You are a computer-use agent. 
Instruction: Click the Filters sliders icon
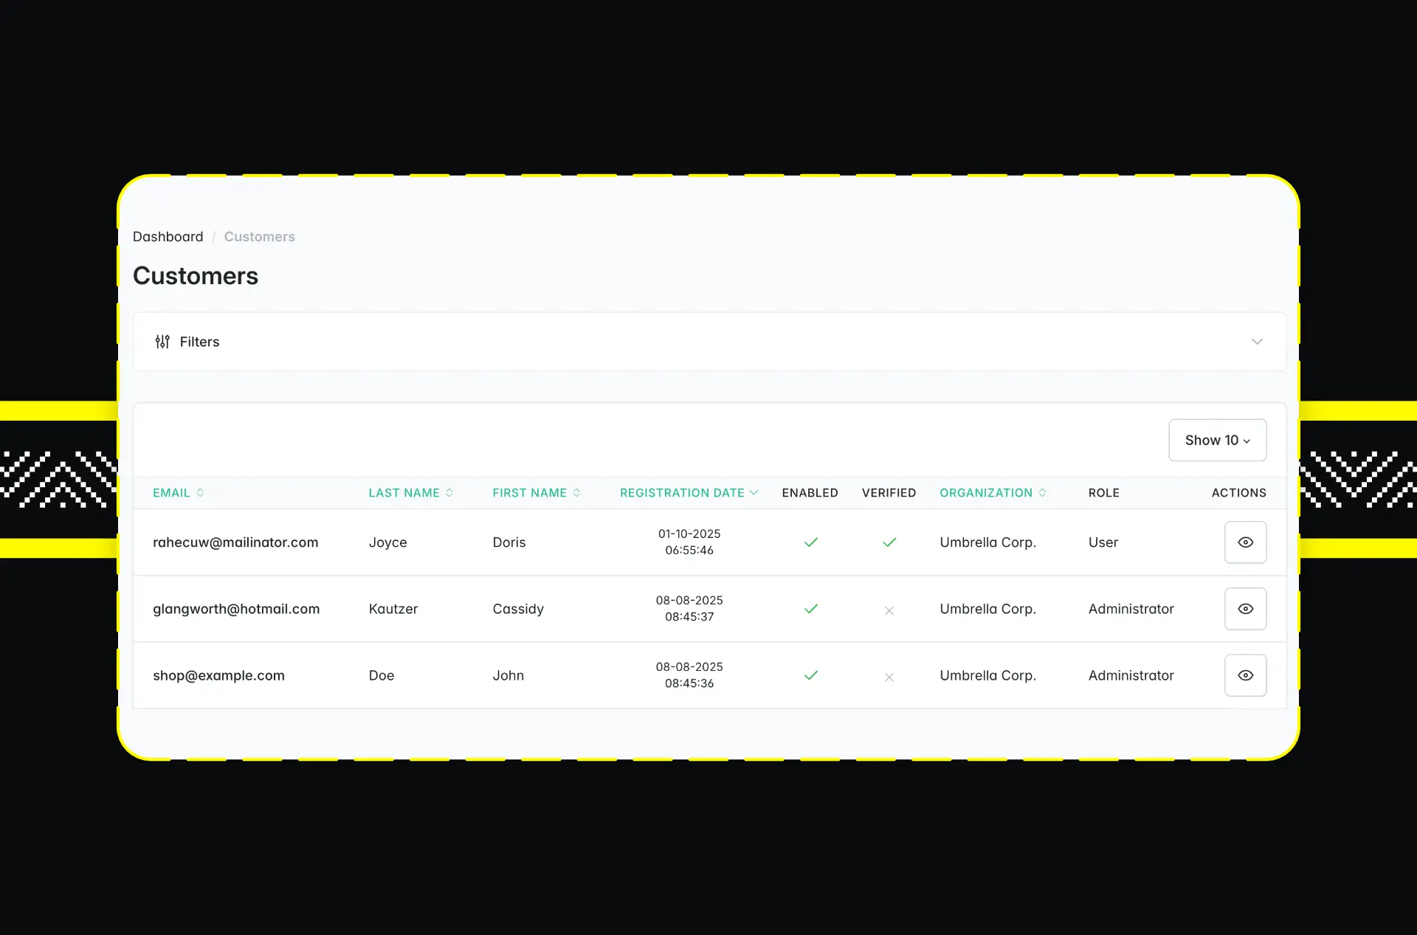(x=162, y=342)
